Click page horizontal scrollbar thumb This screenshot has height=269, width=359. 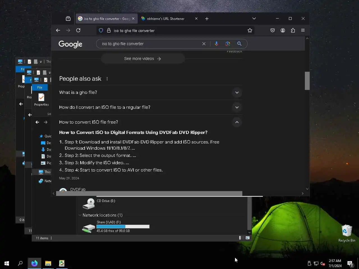click(149, 193)
